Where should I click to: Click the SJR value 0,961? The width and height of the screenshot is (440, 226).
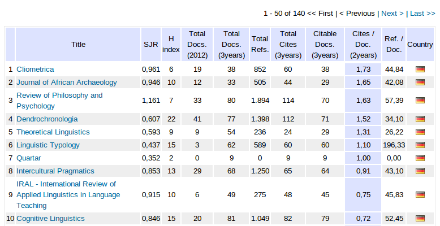(151, 69)
